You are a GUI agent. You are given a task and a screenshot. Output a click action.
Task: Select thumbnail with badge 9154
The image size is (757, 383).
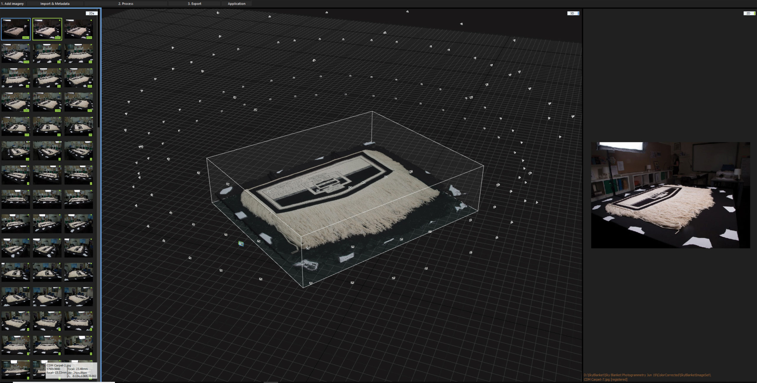coord(79,29)
